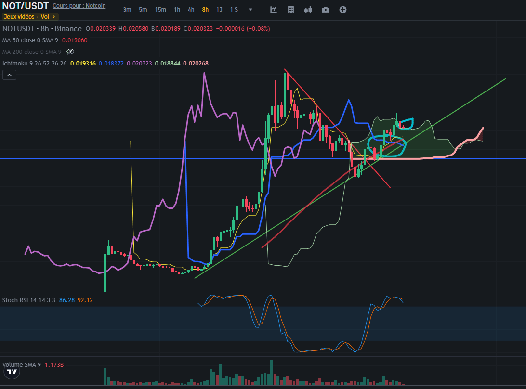Switch to the 3m timeframe
The image size is (526, 389).
(x=127, y=10)
